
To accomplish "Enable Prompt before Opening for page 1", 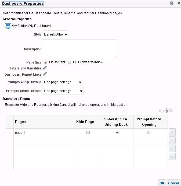I will click(149, 132).
